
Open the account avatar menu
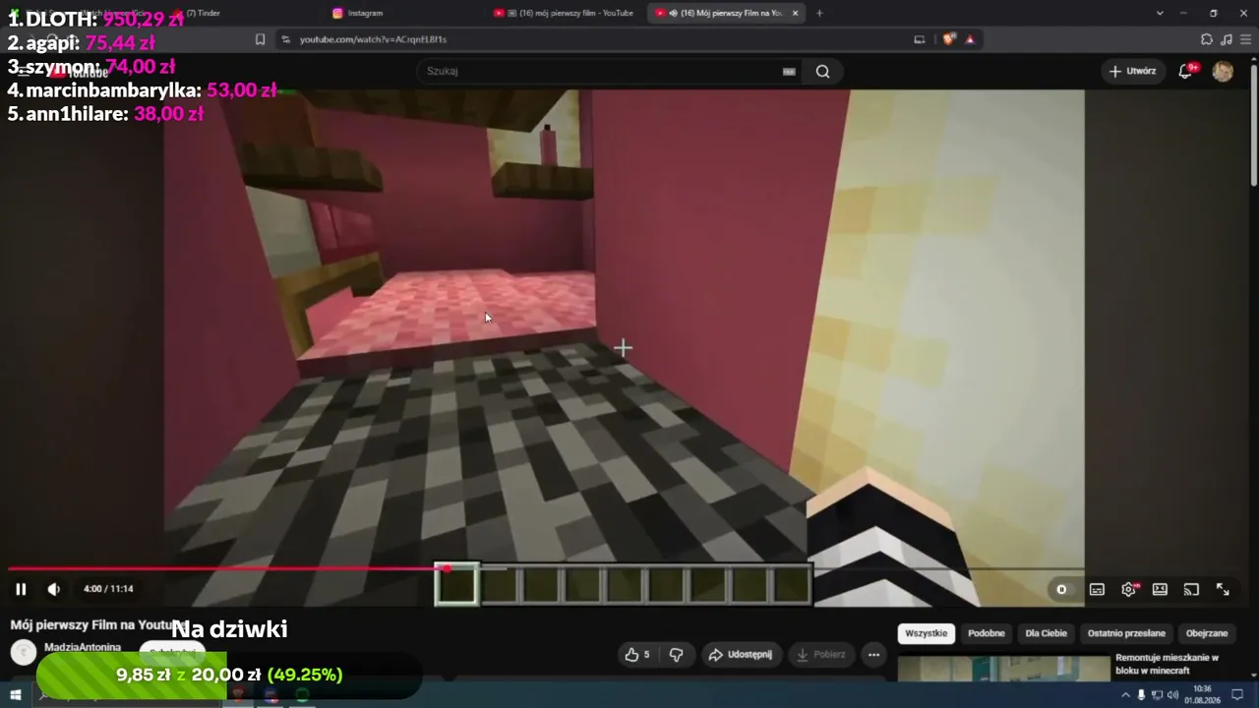[x=1223, y=71]
